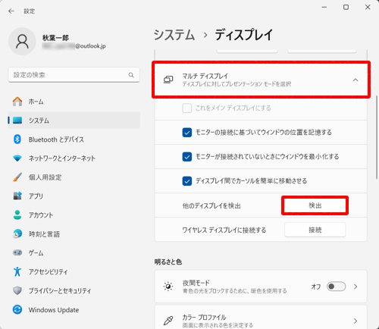Click the 検出 button
The width and height of the screenshot is (379, 329).
315,205
